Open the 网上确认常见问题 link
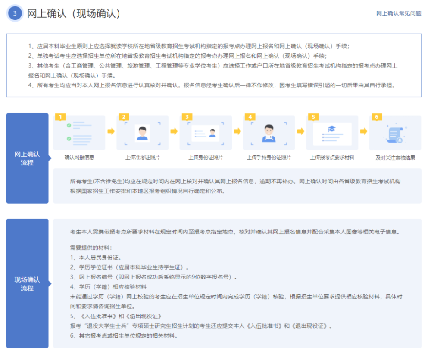431x354 pixels. click(399, 13)
